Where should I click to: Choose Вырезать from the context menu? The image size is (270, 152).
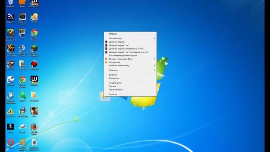point(130,75)
